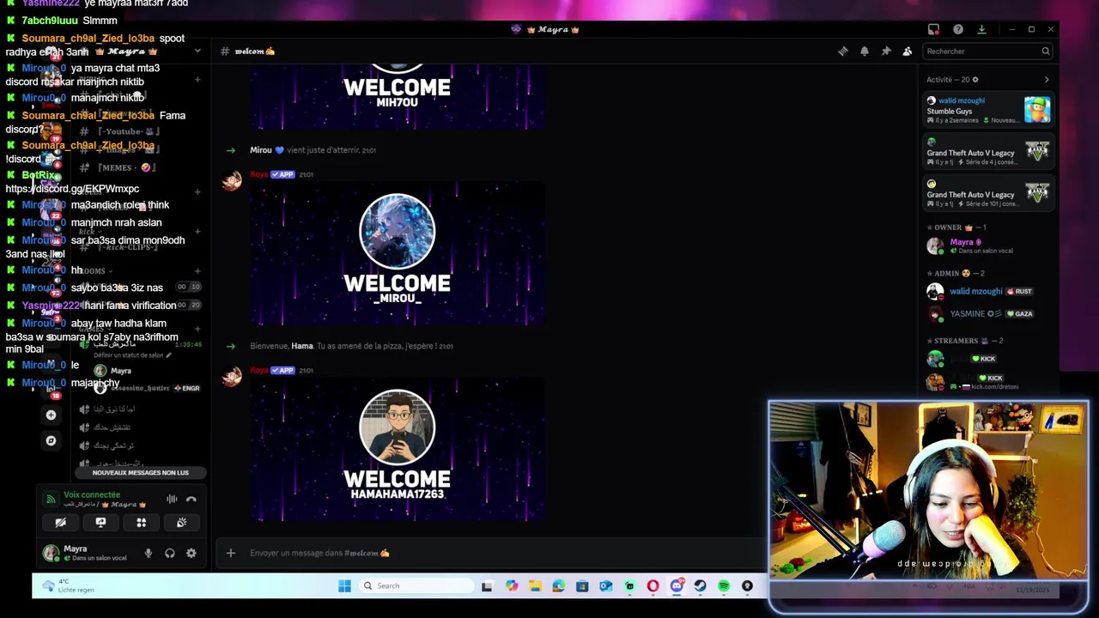Click welcome card for _MIROU_
The width and height of the screenshot is (1099, 618).
click(x=398, y=254)
